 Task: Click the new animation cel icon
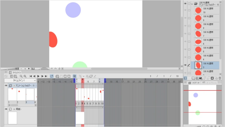click(x=61, y=76)
